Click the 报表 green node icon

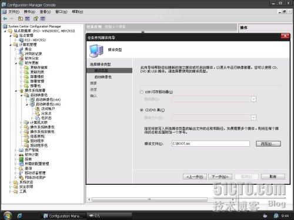point(21,159)
